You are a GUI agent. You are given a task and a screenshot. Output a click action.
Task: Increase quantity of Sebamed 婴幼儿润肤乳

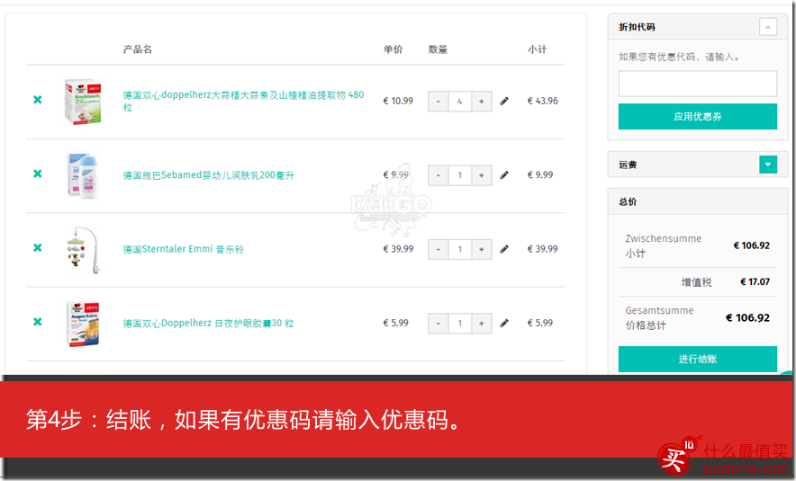(x=481, y=175)
